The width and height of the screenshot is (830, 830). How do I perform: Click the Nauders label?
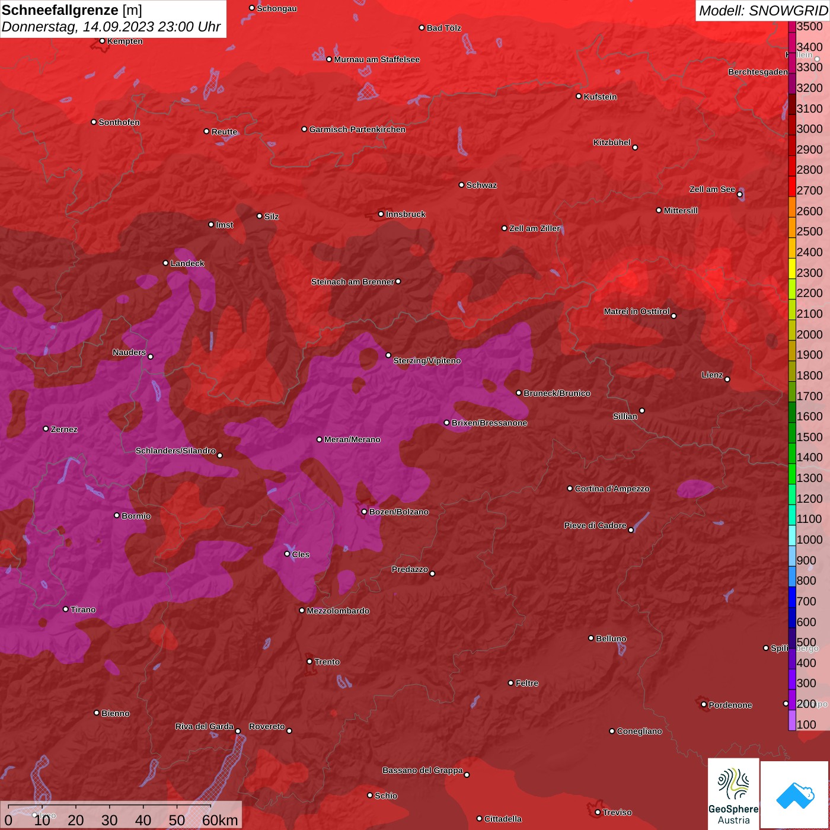tap(129, 352)
